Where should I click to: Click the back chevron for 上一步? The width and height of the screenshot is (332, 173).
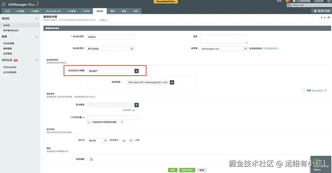pyautogui.click(x=321, y=17)
